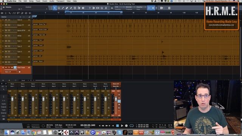Solo the Tom 1 track

tap(9, 41)
